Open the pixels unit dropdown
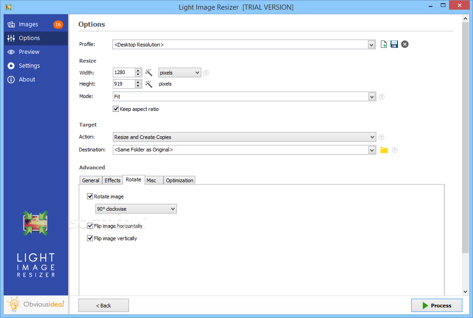Viewport: 473px width, 318px height. pyautogui.click(x=180, y=73)
